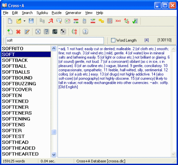Click the A-to-B letter replace icon
This screenshot has height=165, width=178.
point(127,21)
